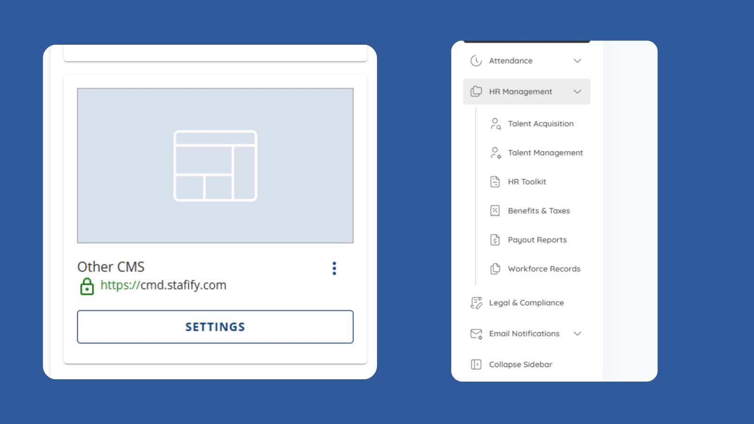Screen dimensions: 754x424
Task: Expand the Attendance menu chevron
Action: [577, 61]
